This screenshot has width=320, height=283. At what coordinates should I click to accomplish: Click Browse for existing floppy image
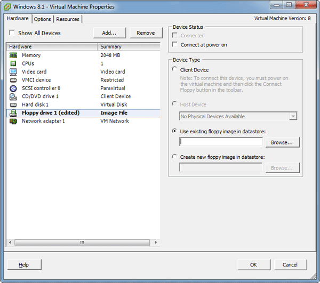click(x=282, y=142)
